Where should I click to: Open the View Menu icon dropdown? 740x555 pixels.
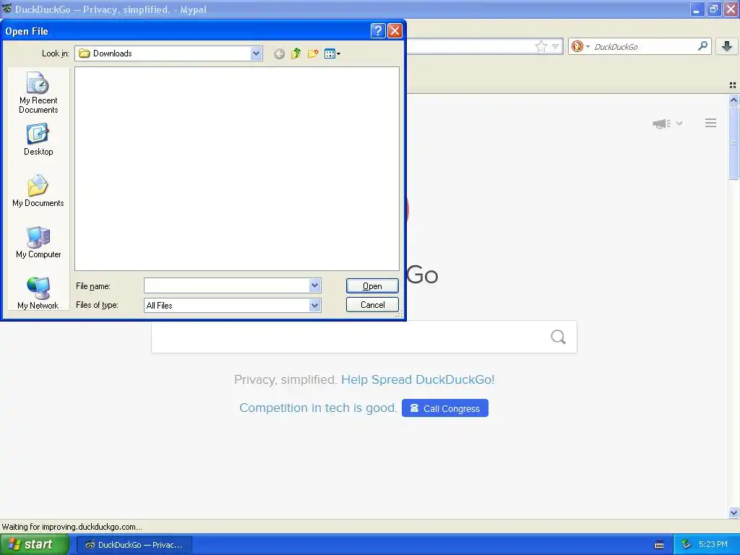click(332, 53)
